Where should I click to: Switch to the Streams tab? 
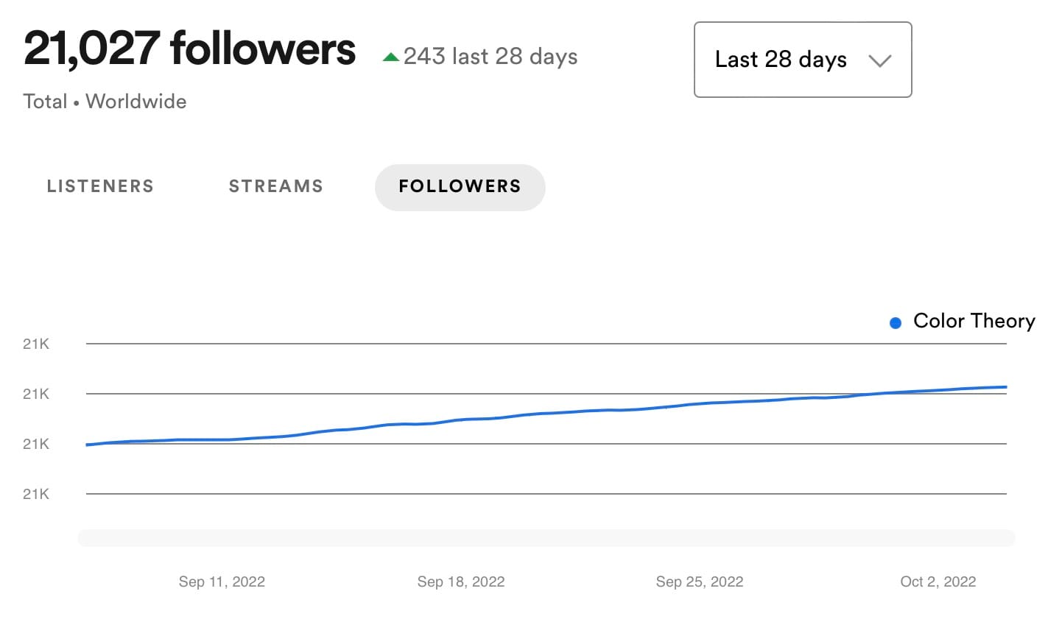275,186
